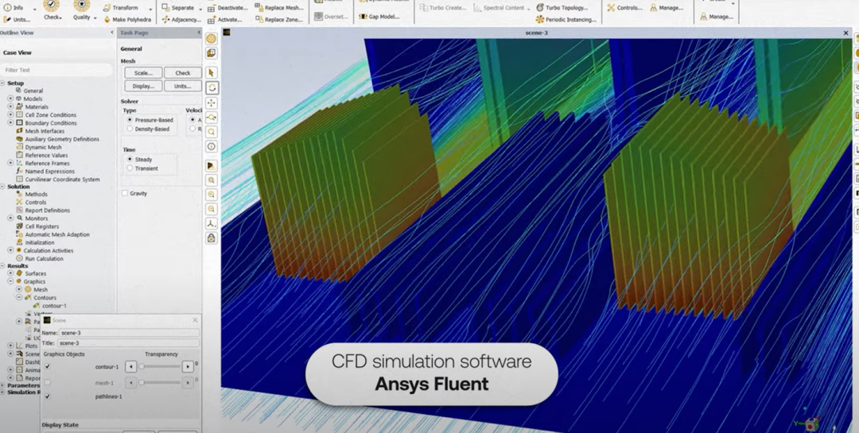
Task: Activate the pan view tool
Action: pos(212,102)
